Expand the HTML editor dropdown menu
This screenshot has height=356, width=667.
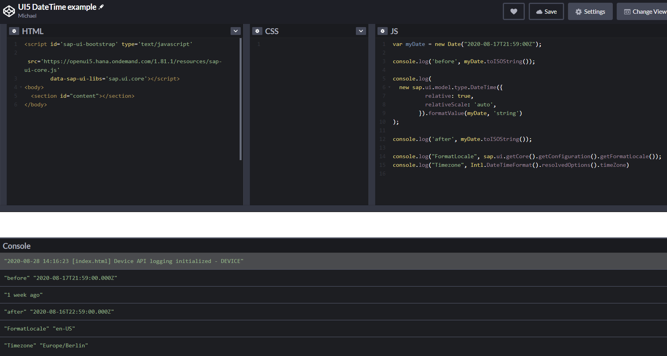(x=236, y=31)
